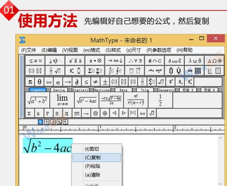
Task: Open the fraction and radical templates palette
Action: 55,71
